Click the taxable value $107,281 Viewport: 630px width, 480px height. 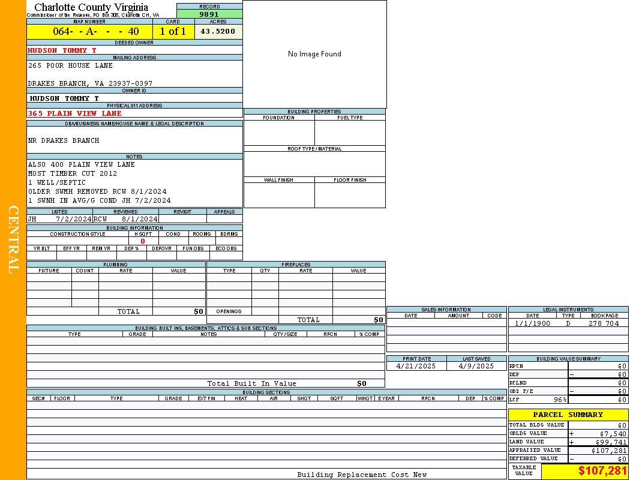pos(602,471)
